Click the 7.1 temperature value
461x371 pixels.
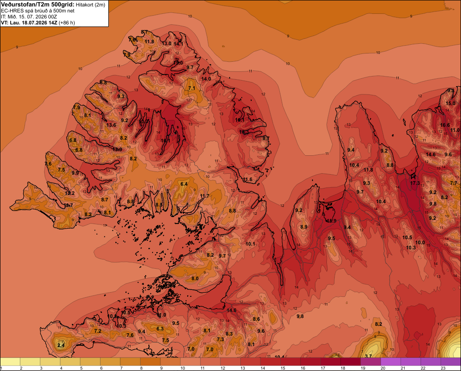pos(192,88)
